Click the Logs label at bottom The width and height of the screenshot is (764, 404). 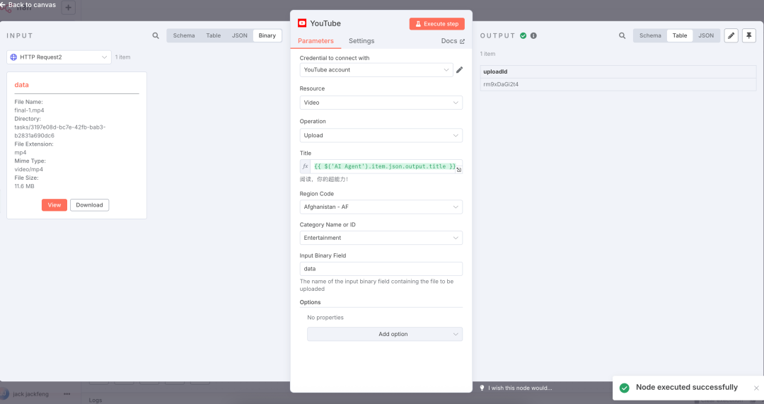click(95, 400)
